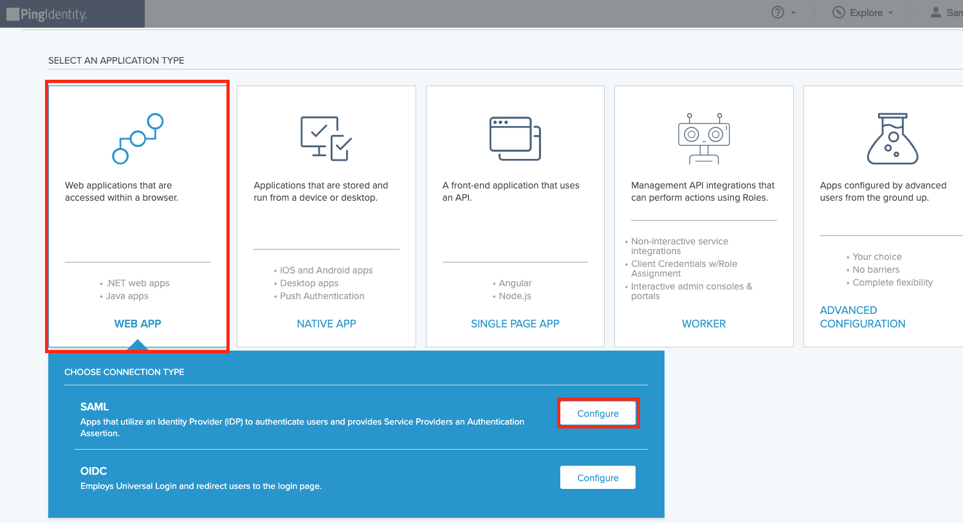Click the Advanced Configuration flask icon
This screenshot has height=523, width=963.
click(892, 137)
